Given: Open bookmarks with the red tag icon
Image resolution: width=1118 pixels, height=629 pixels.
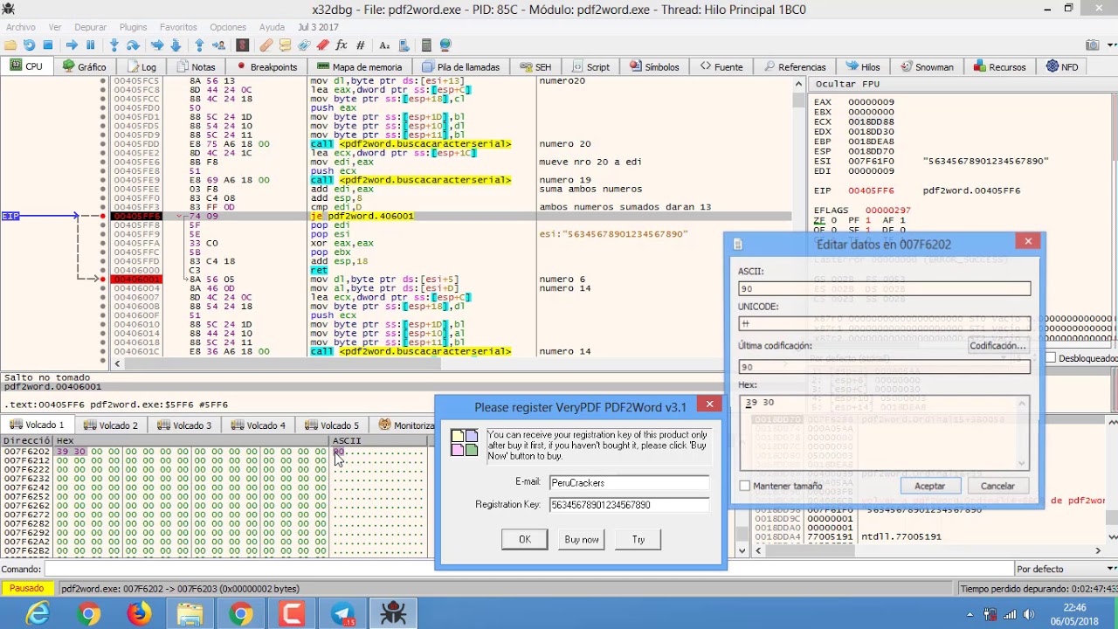Looking at the screenshot, I should pos(323,45).
